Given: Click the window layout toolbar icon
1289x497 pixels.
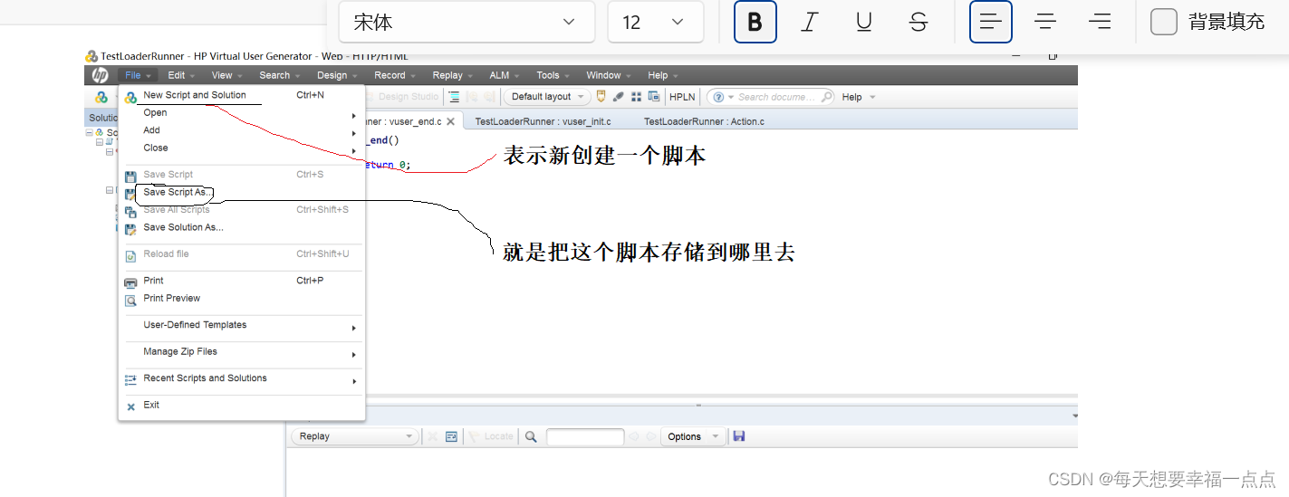Looking at the screenshot, I should pyautogui.click(x=653, y=97).
